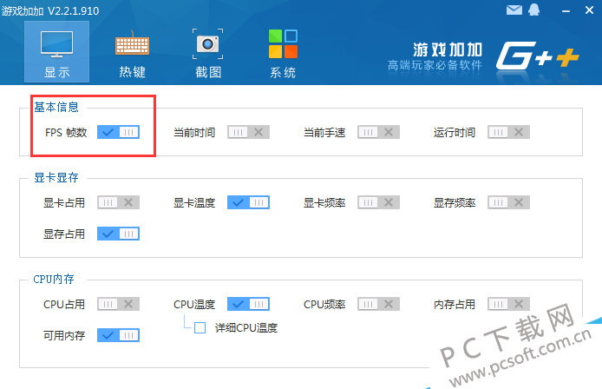Enable the CPU频率 toggle
The width and height of the screenshot is (602, 389).
point(378,304)
